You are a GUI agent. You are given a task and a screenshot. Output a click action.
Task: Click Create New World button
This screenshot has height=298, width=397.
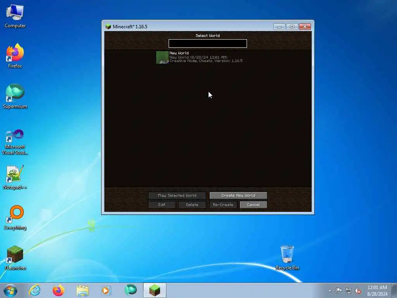point(238,196)
